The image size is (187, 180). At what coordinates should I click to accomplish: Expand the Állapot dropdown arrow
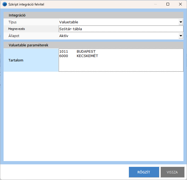[x=181, y=36]
